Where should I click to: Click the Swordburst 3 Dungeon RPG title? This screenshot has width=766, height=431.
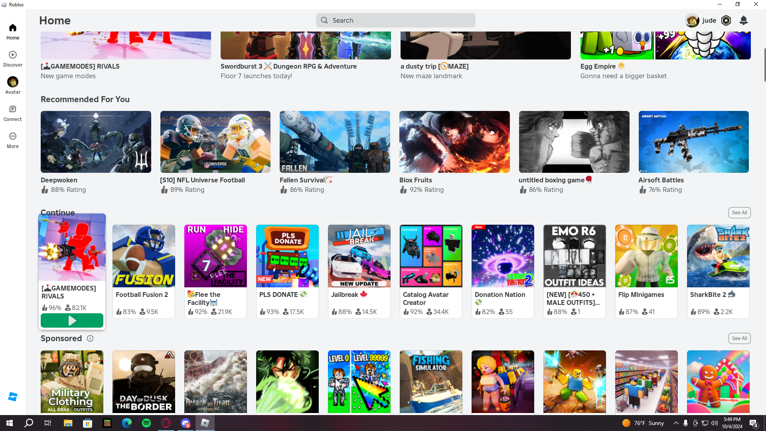point(289,66)
